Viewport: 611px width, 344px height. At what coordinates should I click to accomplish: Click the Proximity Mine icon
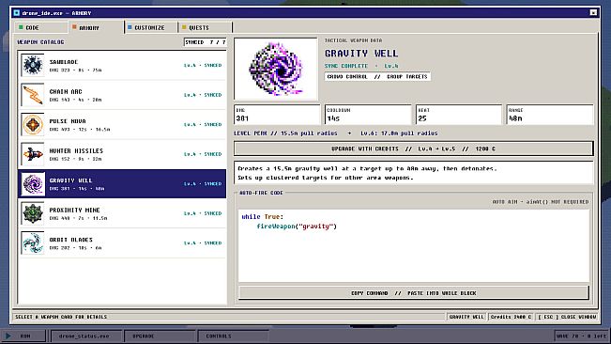coord(33,213)
